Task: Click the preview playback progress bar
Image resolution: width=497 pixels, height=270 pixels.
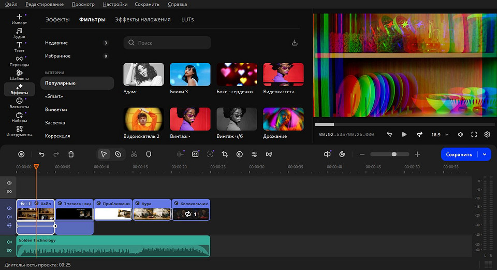Action: (405, 124)
